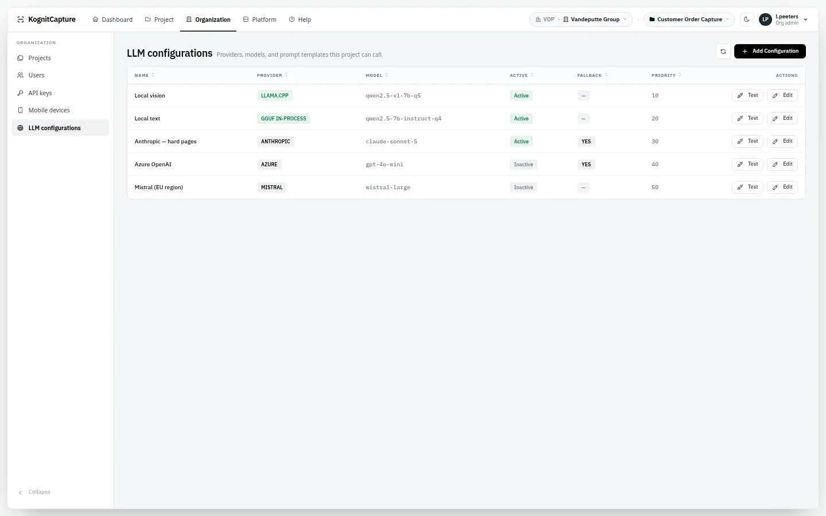Open Projects in the sidebar
Image resolution: width=826 pixels, height=516 pixels.
60,58
